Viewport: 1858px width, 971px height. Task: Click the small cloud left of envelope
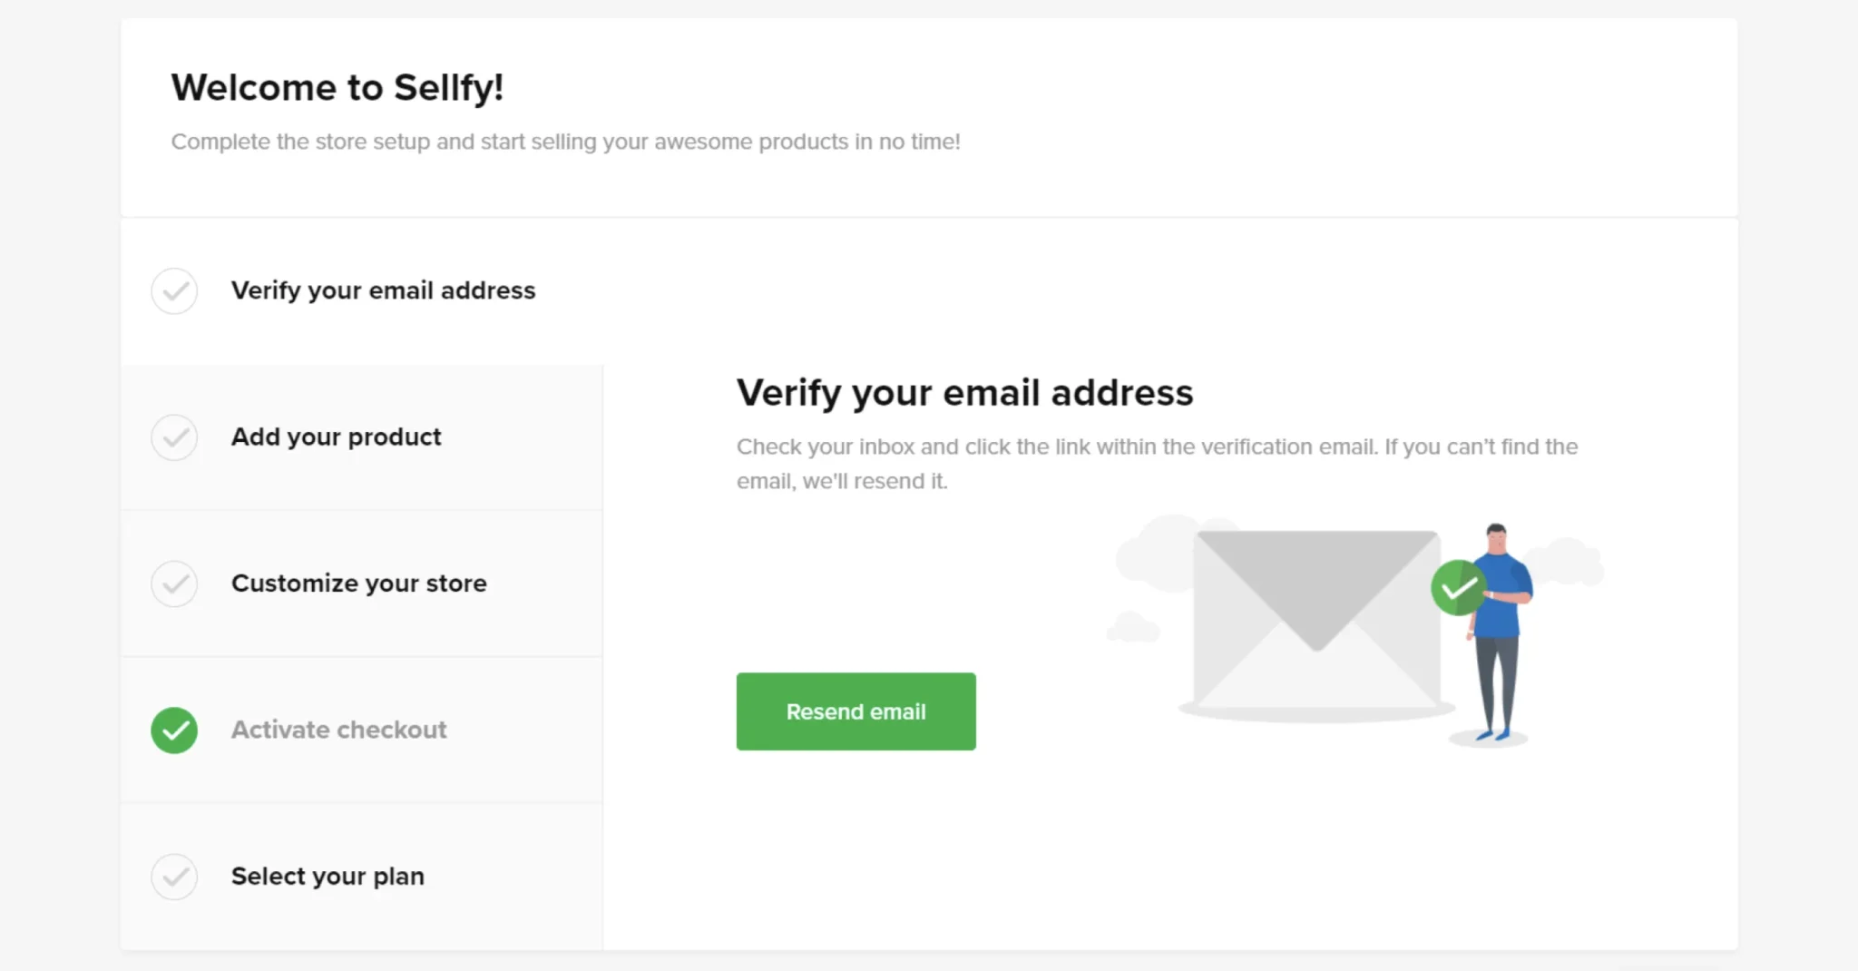pos(1132,627)
